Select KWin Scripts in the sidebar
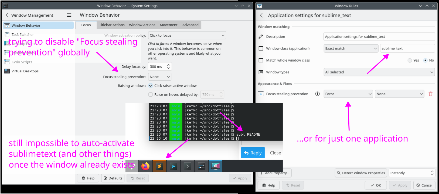439x194 pixels. (x=38, y=62)
